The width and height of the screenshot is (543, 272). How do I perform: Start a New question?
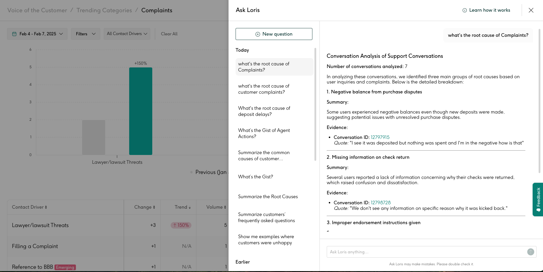tap(274, 34)
